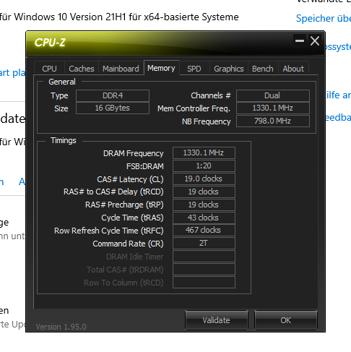Click the Timings group heading
The height and width of the screenshot is (352, 351).
pyautogui.click(x=64, y=140)
